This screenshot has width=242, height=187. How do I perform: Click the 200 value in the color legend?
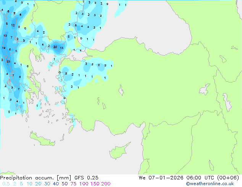pyautogui.click(x=106, y=184)
